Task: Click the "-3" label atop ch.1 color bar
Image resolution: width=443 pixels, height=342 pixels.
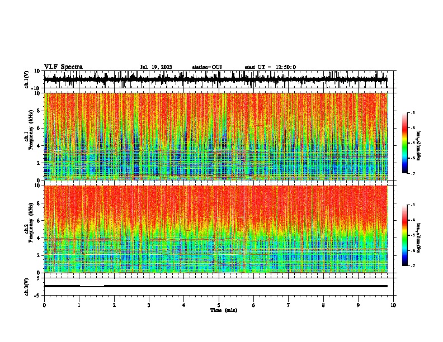Action: click(412, 112)
